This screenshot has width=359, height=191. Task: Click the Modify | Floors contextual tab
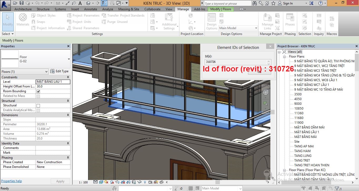coord(221,9)
